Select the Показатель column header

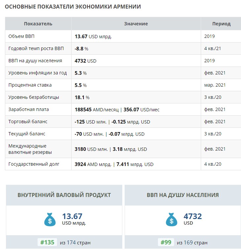(38, 24)
